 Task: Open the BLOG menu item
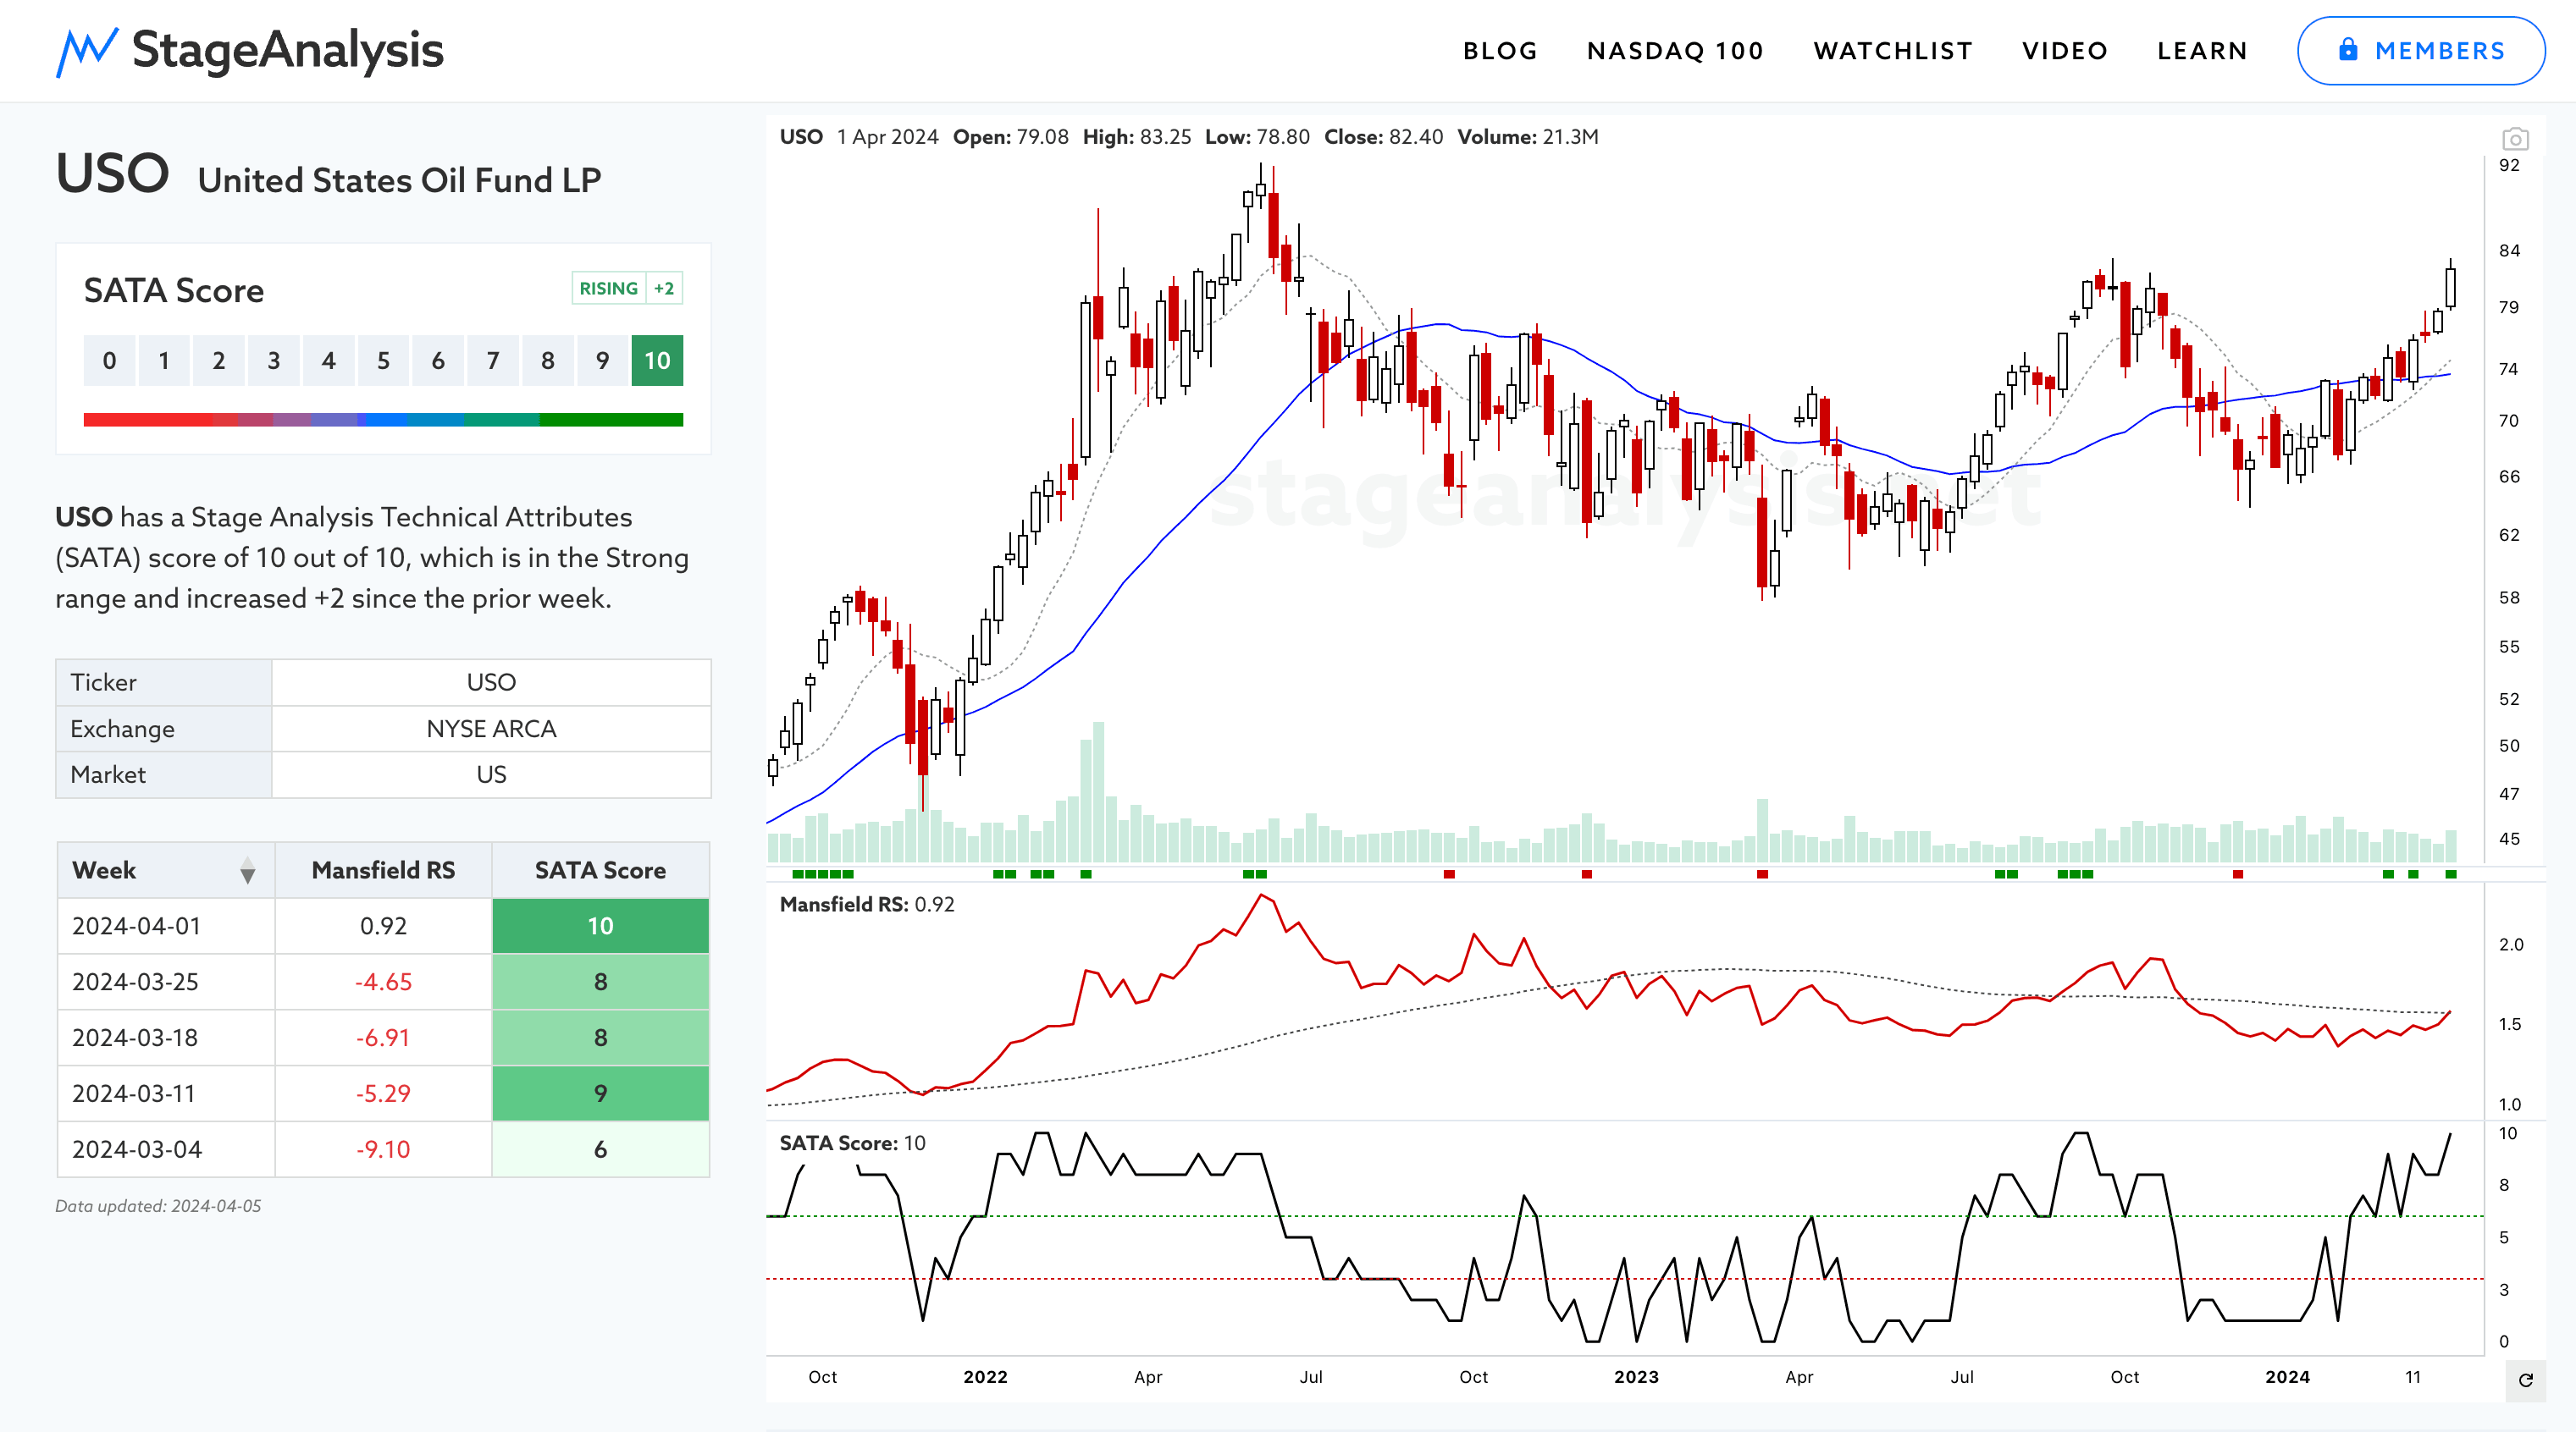[x=1500, y=51]
